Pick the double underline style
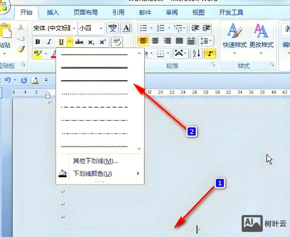 click(94, 68)
